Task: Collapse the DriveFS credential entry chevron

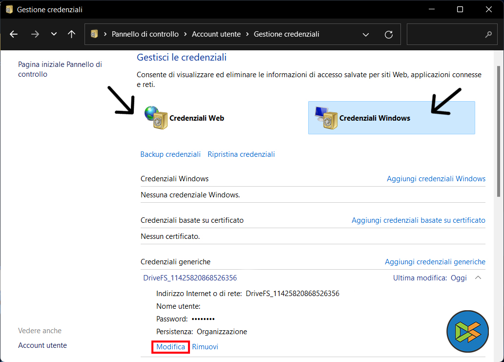Action: 478,278
